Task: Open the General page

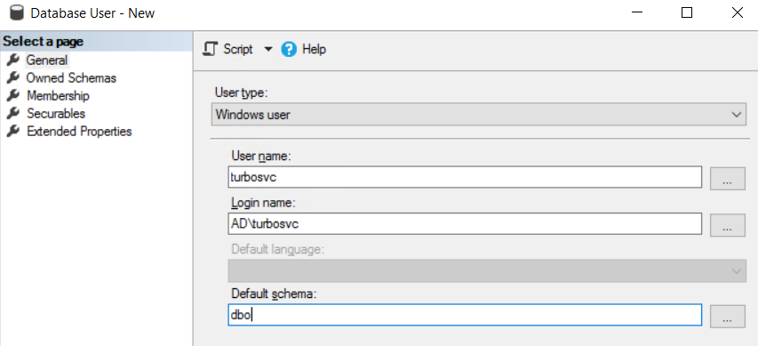Action: pos(46,60)
